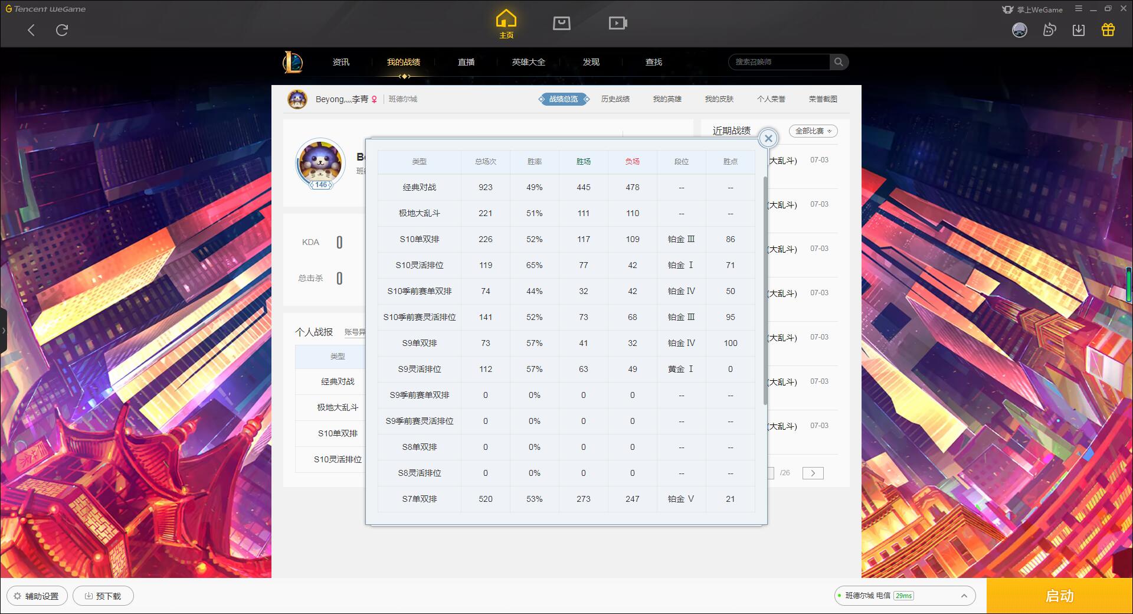
Task: Open the 我的战绩 tab
Action: point(404,62)
